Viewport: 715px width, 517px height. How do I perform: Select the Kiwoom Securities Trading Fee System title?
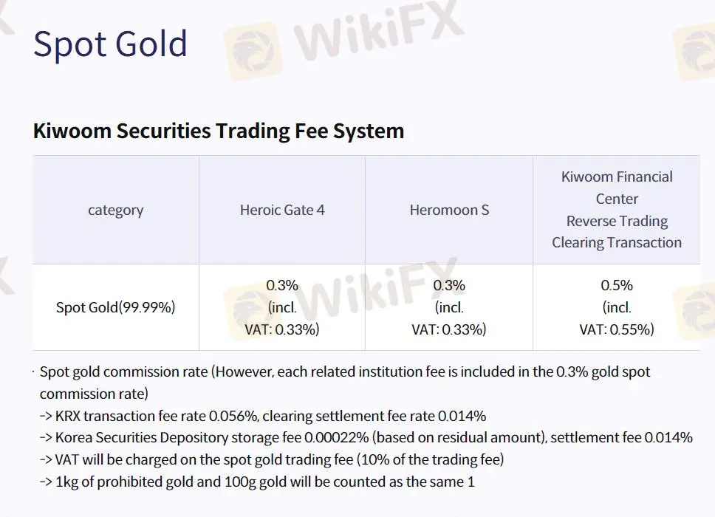pyautogui.click(x=219, y=131)
